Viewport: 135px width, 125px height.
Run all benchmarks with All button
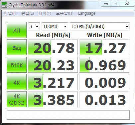click(17, 30)
